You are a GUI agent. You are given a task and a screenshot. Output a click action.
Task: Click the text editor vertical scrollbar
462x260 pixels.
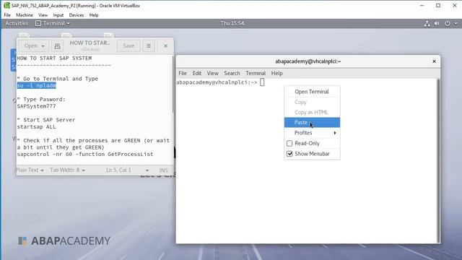[x=173, y=84]
